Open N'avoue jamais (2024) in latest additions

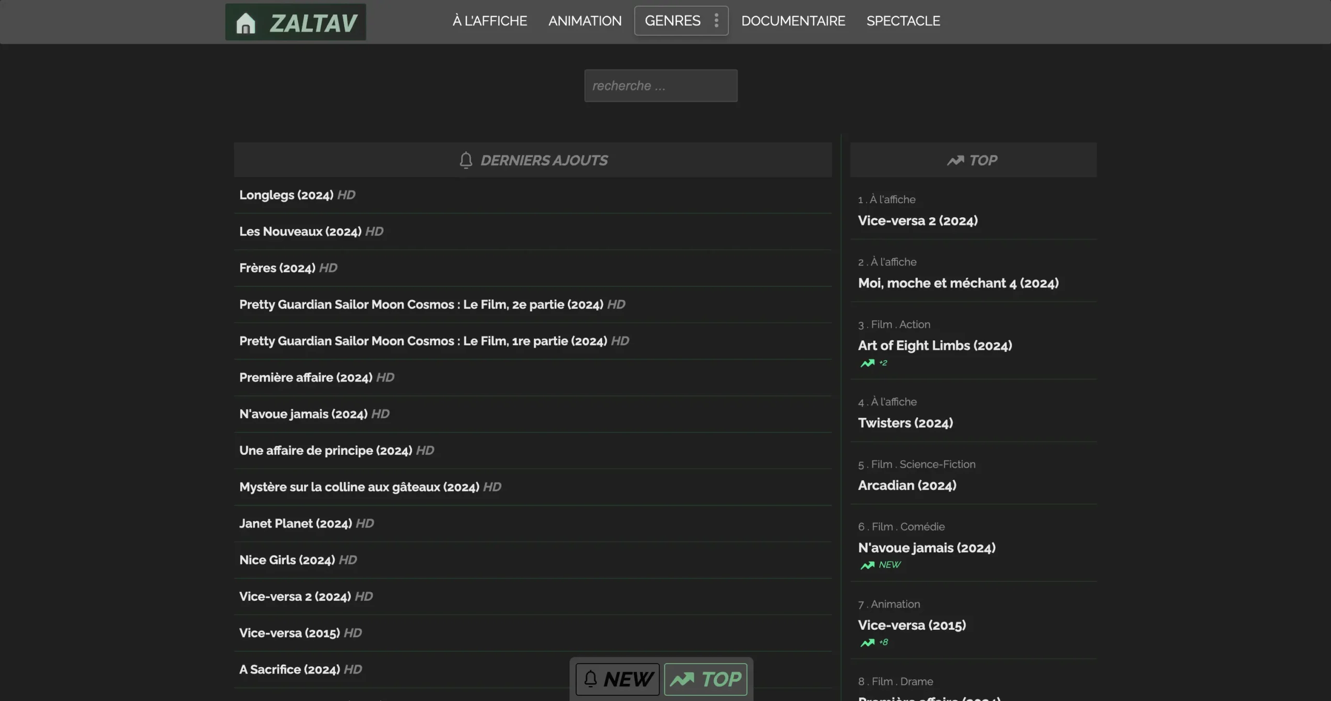point(304,414)
